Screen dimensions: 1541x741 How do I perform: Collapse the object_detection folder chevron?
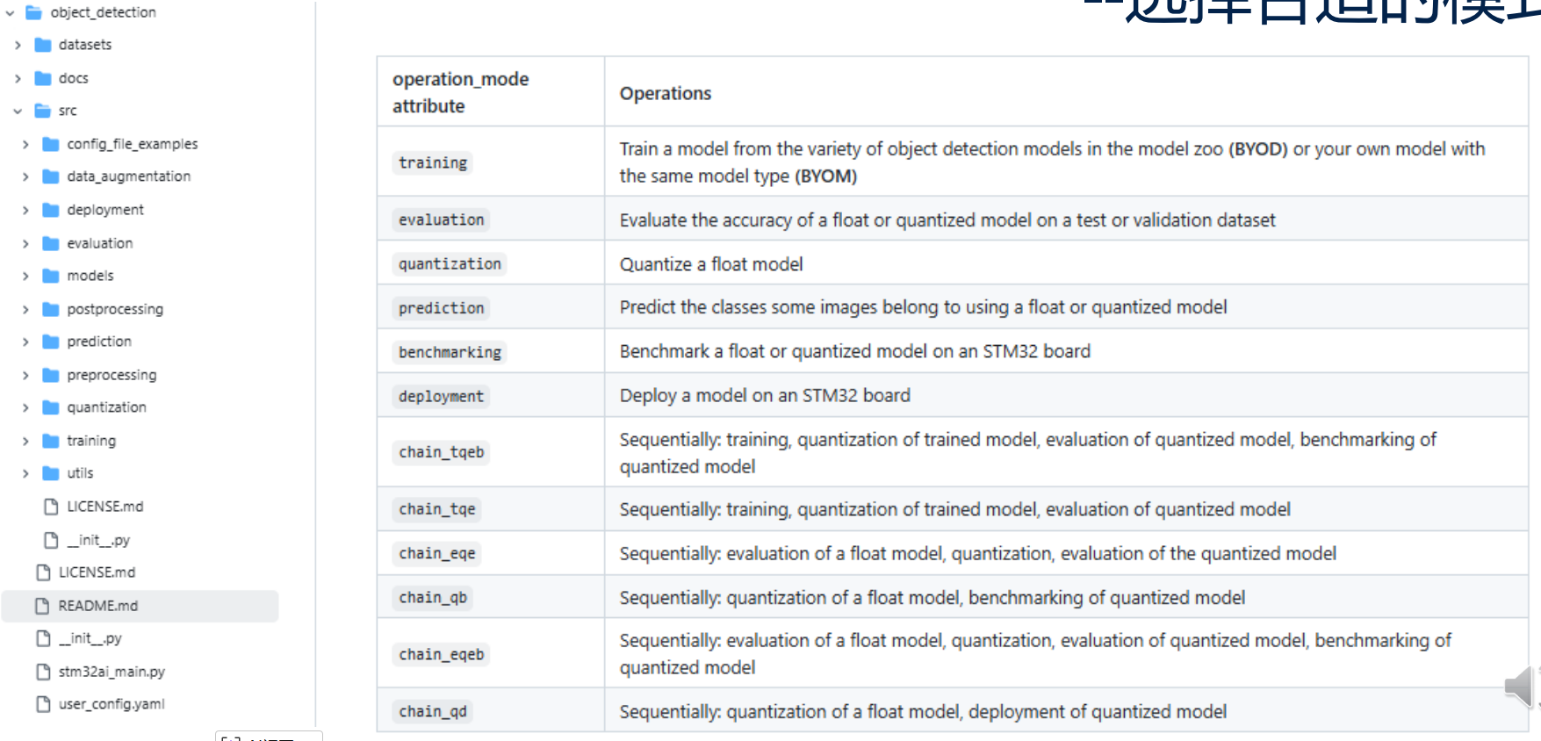pos(10,13)
